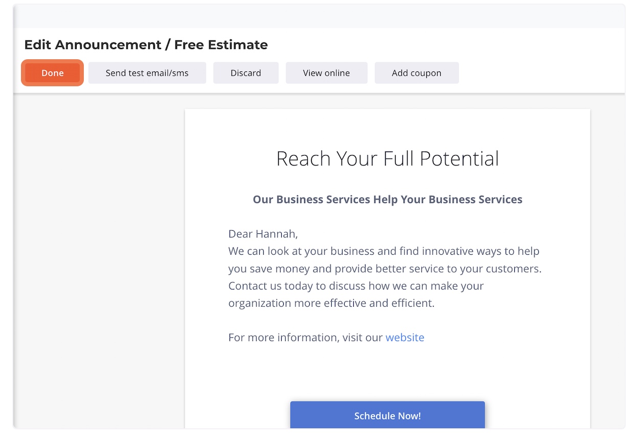Click the Schedule Now! button
The height and width of the screenshot is (438, 638).
click(388, 416)
